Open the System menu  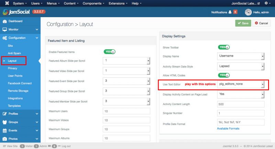(20, 3)
